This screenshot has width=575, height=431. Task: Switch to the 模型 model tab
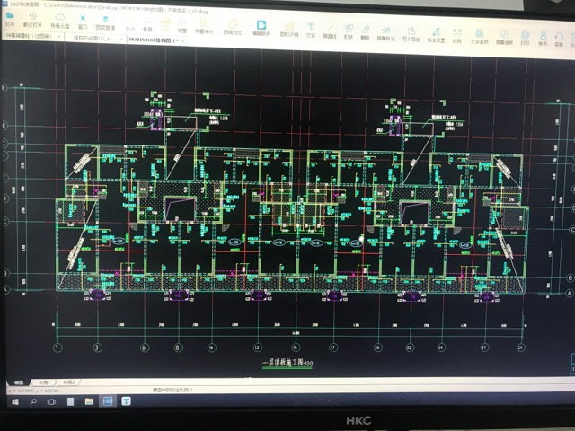coord(18,382)
